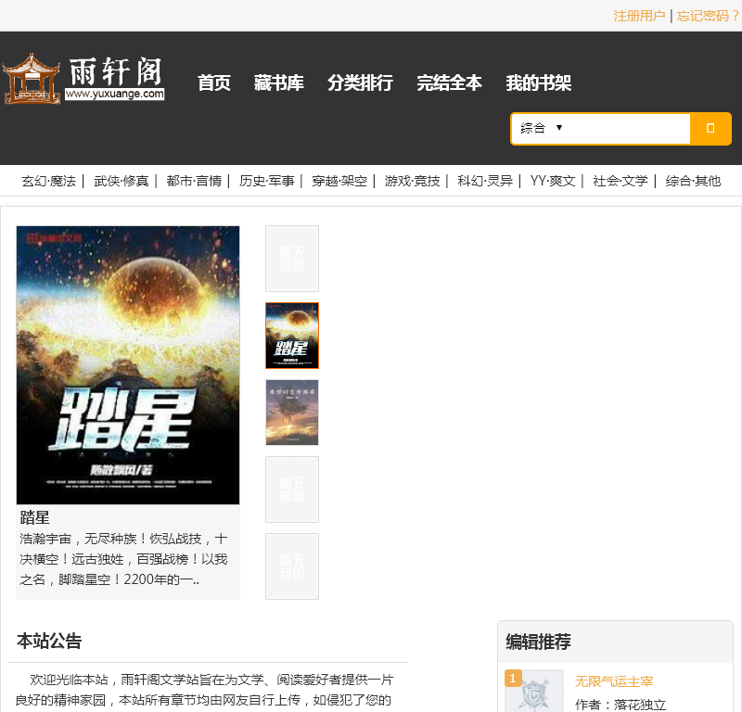
Task: Open 我的书架 bookshelf page
Action: point(538,83)
